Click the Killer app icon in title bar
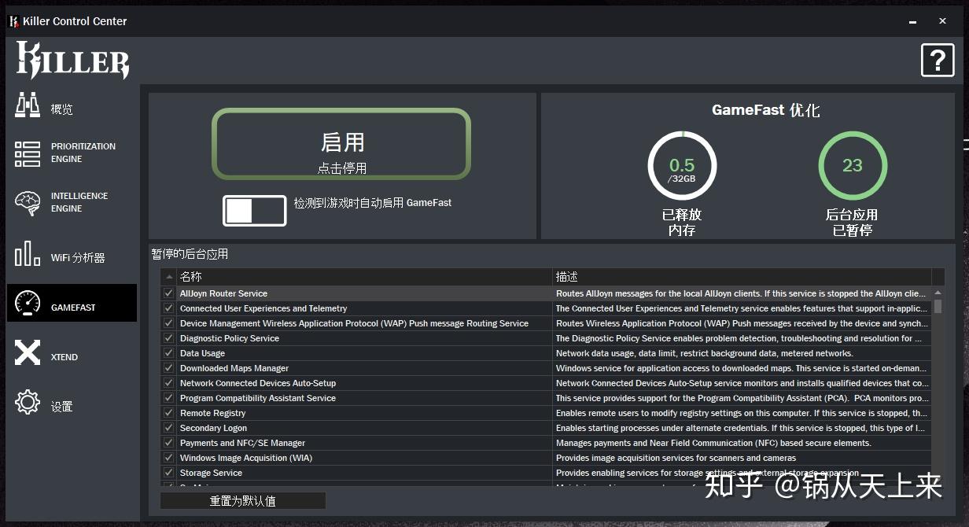The height and width of the screenshot is (527, 969). (13, 21)
